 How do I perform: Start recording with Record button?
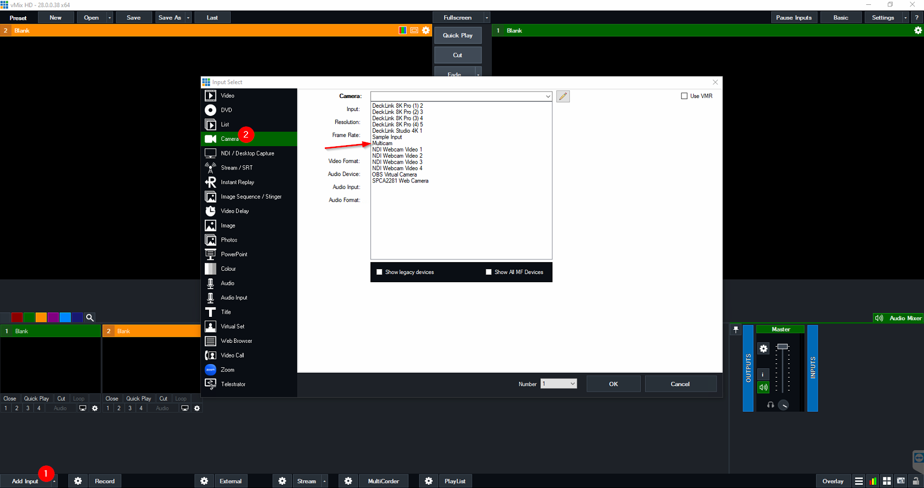click(105, 481)
